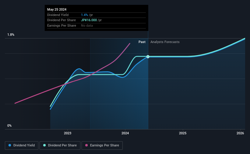Click the blue Dividend Yield legend dot
This screenshot has height=154, width=250.
[x=10, y=145]
